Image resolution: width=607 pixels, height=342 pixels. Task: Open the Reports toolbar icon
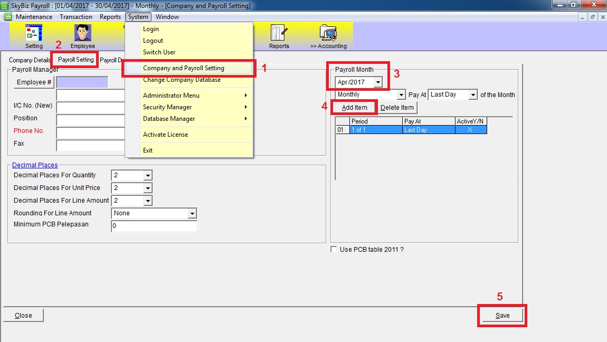pyautogui.click(x=279, y=36)
